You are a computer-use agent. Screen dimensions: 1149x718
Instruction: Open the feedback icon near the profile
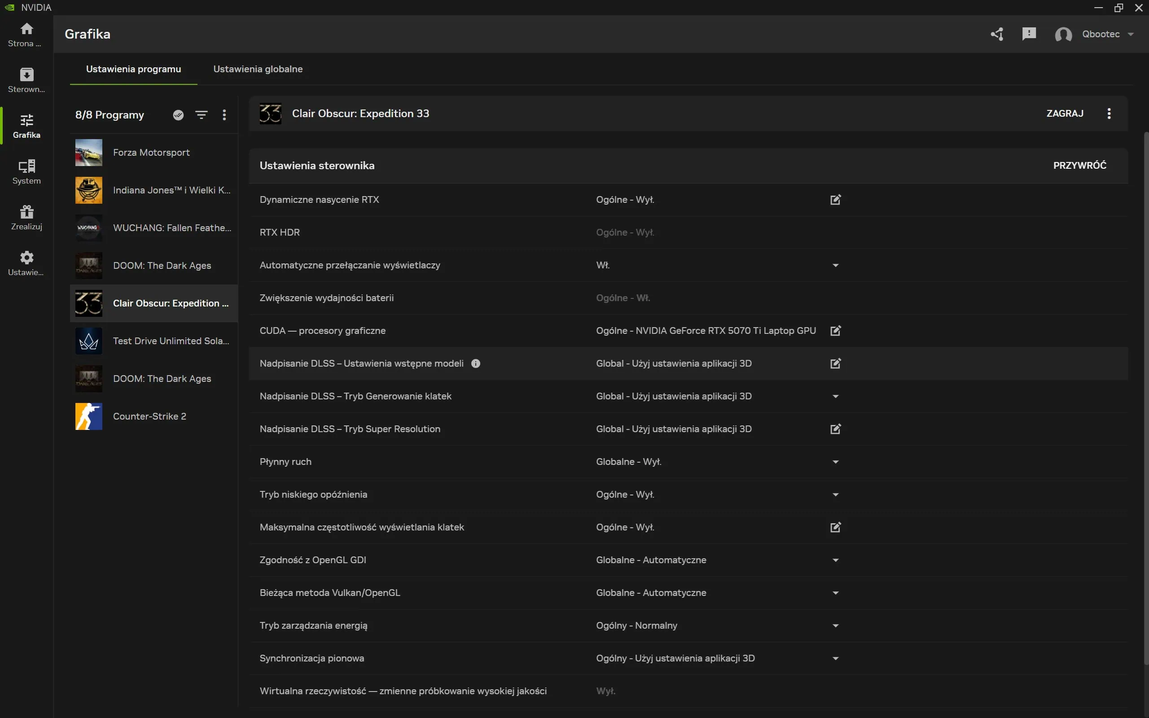click(1029, 34)
